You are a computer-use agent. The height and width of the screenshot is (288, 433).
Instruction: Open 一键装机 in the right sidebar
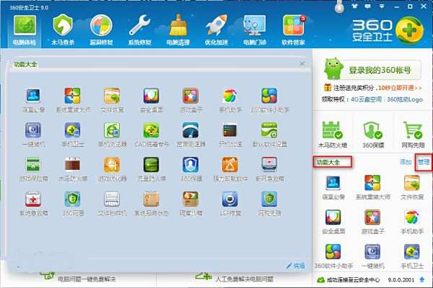coord(372,256)
